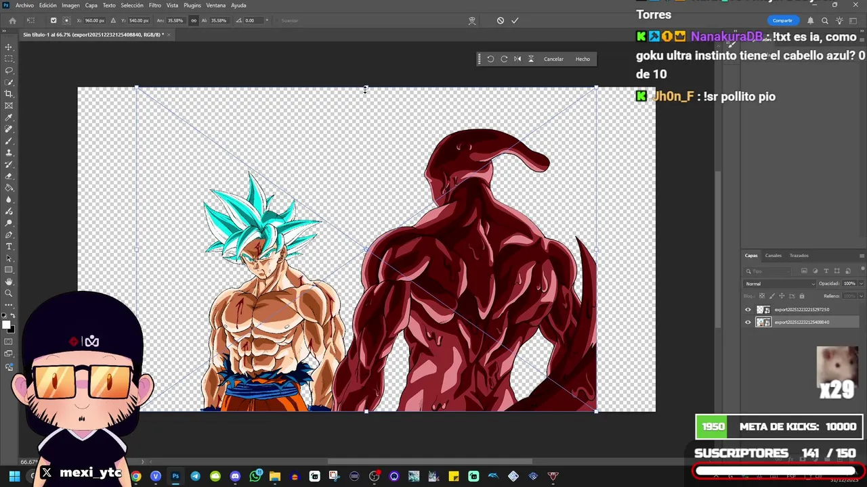The height and width of the screenshot is (487, 867).
Task: Click the X position field
Action: tap(93, 20)
